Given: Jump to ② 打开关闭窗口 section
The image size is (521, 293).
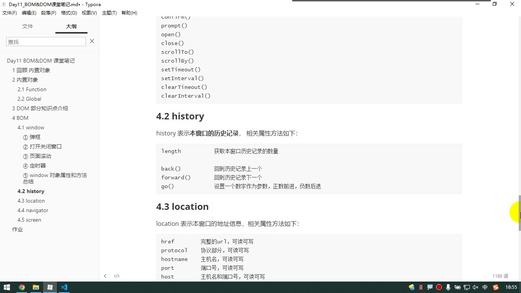Looking at the screenshot, I should 42,146.
